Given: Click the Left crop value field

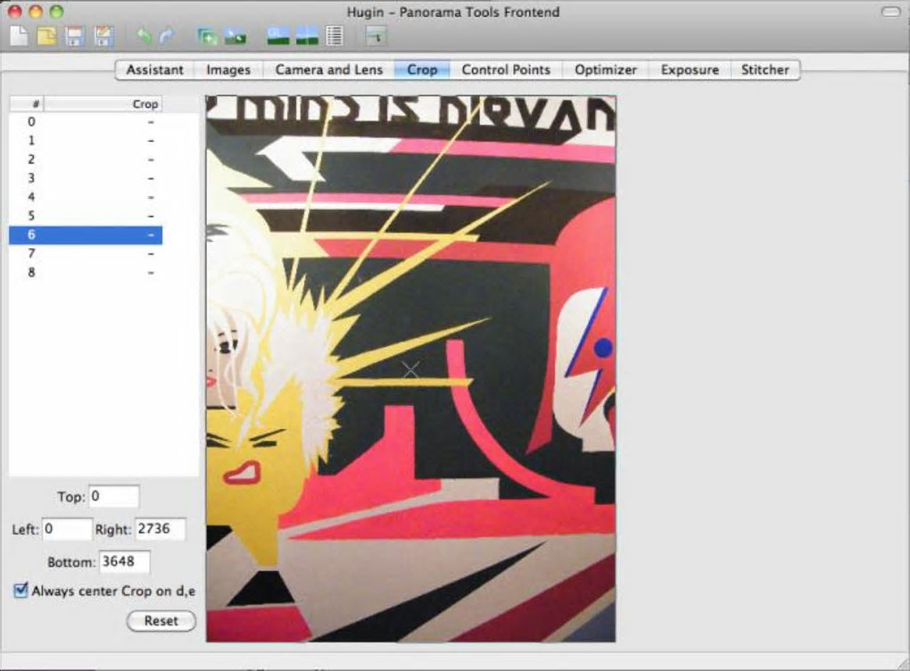Looking at the screenshot, I should [67, 529].
